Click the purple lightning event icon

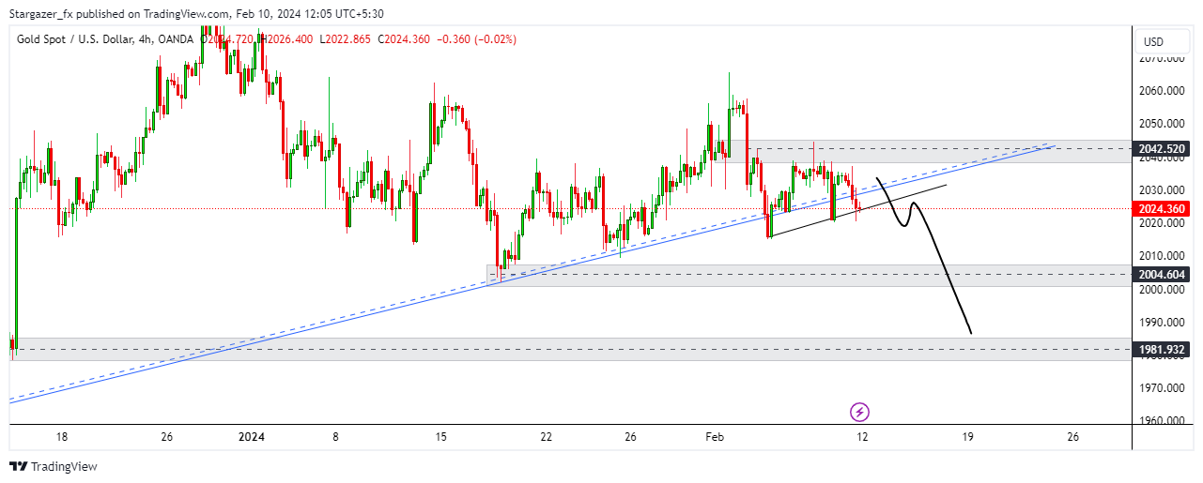(x=859, y=411)
